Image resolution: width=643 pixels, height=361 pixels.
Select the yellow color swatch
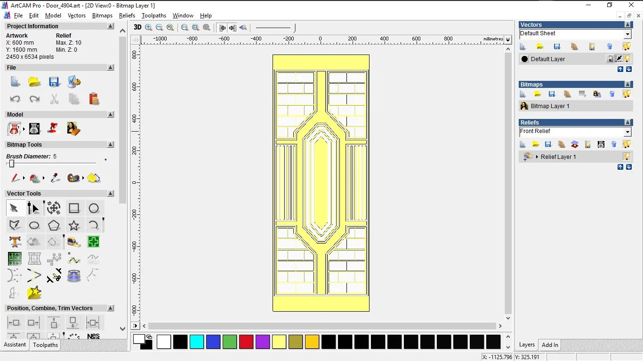pos(279,342)
